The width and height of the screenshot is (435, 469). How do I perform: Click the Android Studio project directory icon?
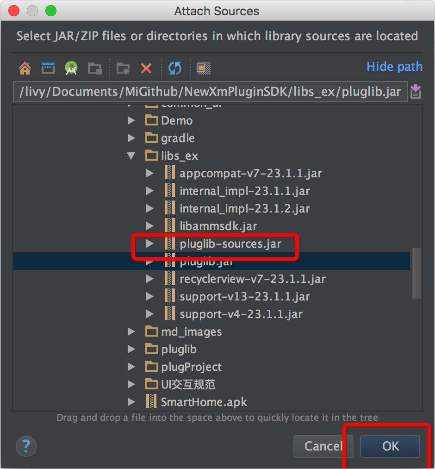pos(71,68)
